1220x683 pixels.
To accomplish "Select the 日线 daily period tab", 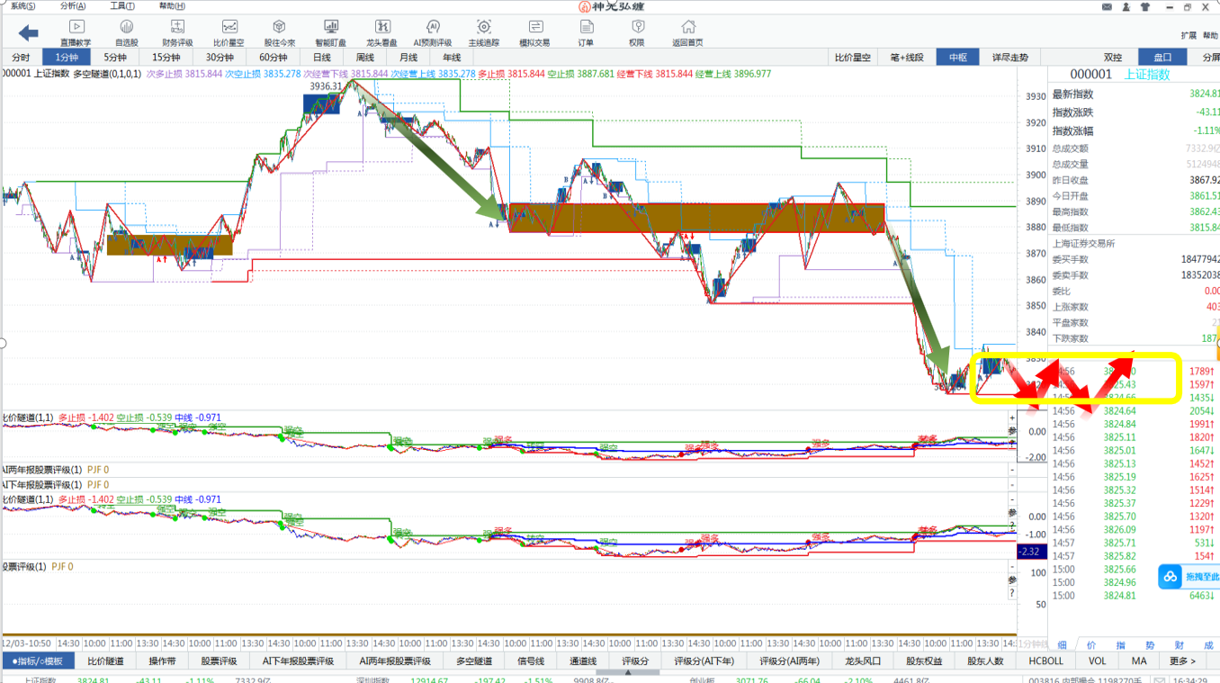I will click(x=322, y=58).
